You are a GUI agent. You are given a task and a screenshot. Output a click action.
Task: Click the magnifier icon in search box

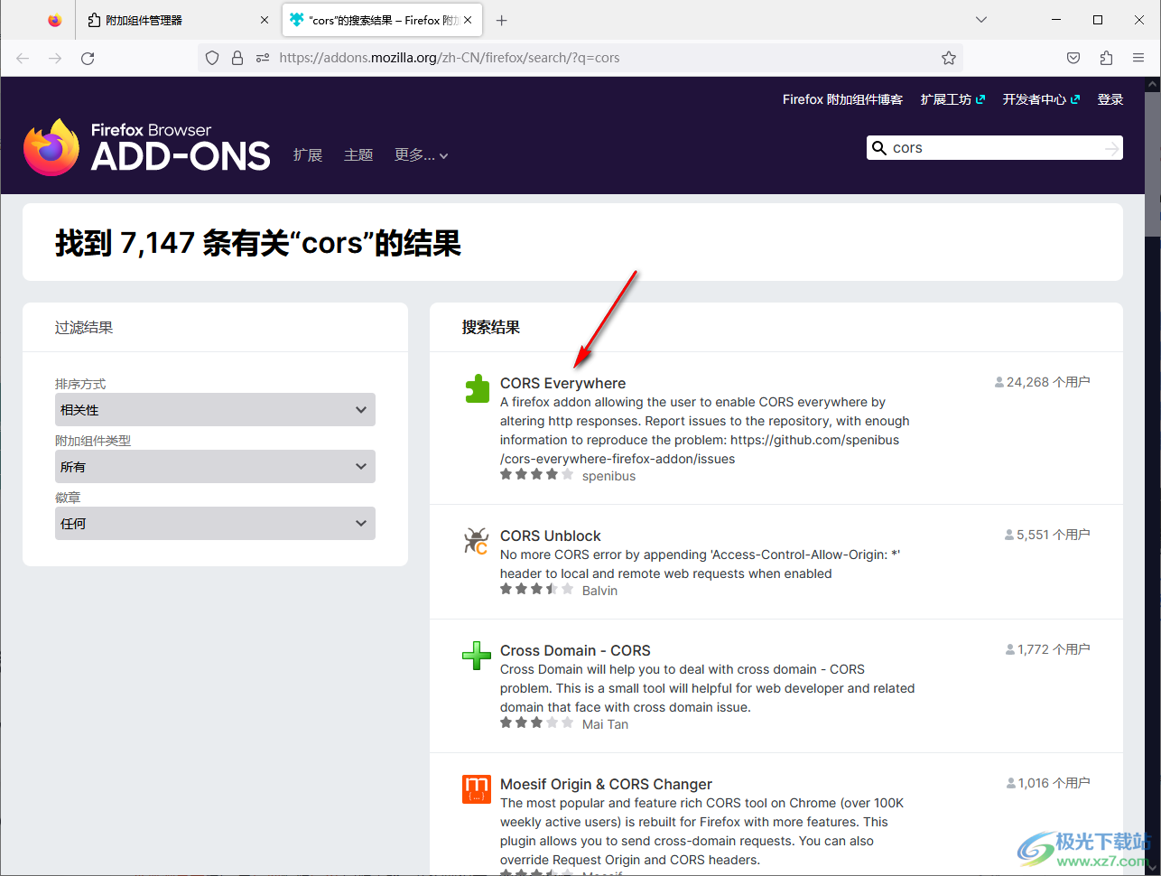[878, 148]
